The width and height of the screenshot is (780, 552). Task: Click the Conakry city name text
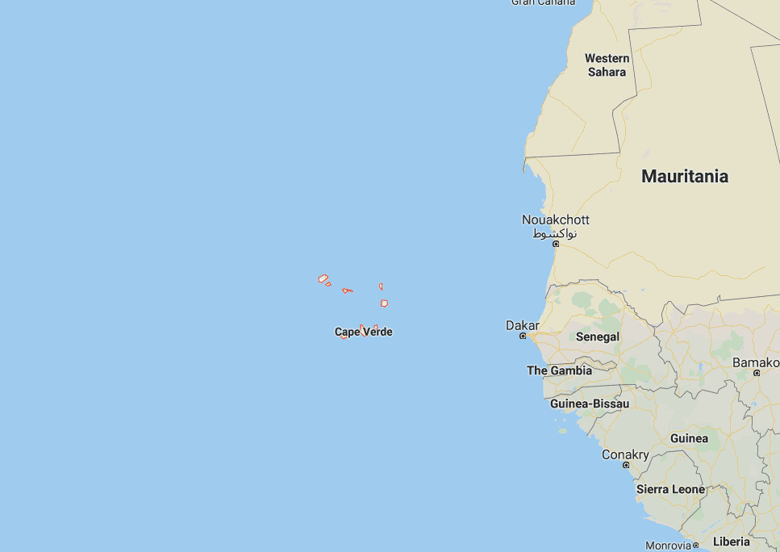tap(625, 454)
